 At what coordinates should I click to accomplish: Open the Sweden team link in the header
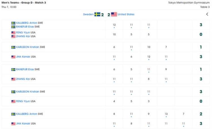(x=88, y=14)
